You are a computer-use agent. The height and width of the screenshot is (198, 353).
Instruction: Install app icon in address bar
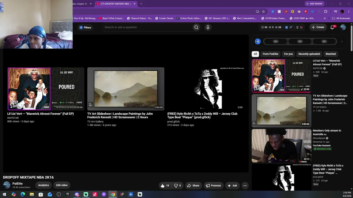[x=257, y=12]
